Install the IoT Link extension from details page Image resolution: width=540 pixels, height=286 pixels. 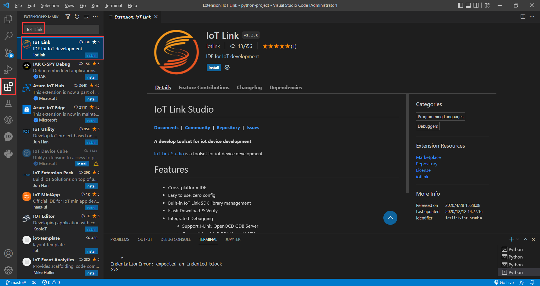pyautogui.click(x=213, y=68)
